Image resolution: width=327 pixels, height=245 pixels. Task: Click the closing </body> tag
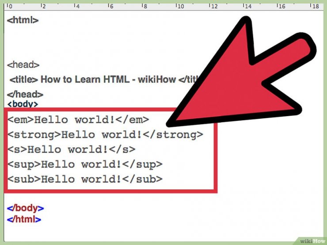[25, 208]
